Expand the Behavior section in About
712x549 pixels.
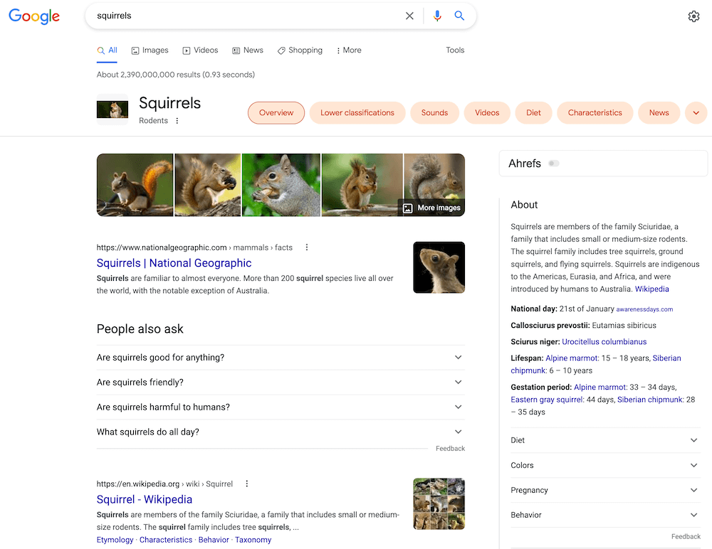click(605, 515)
